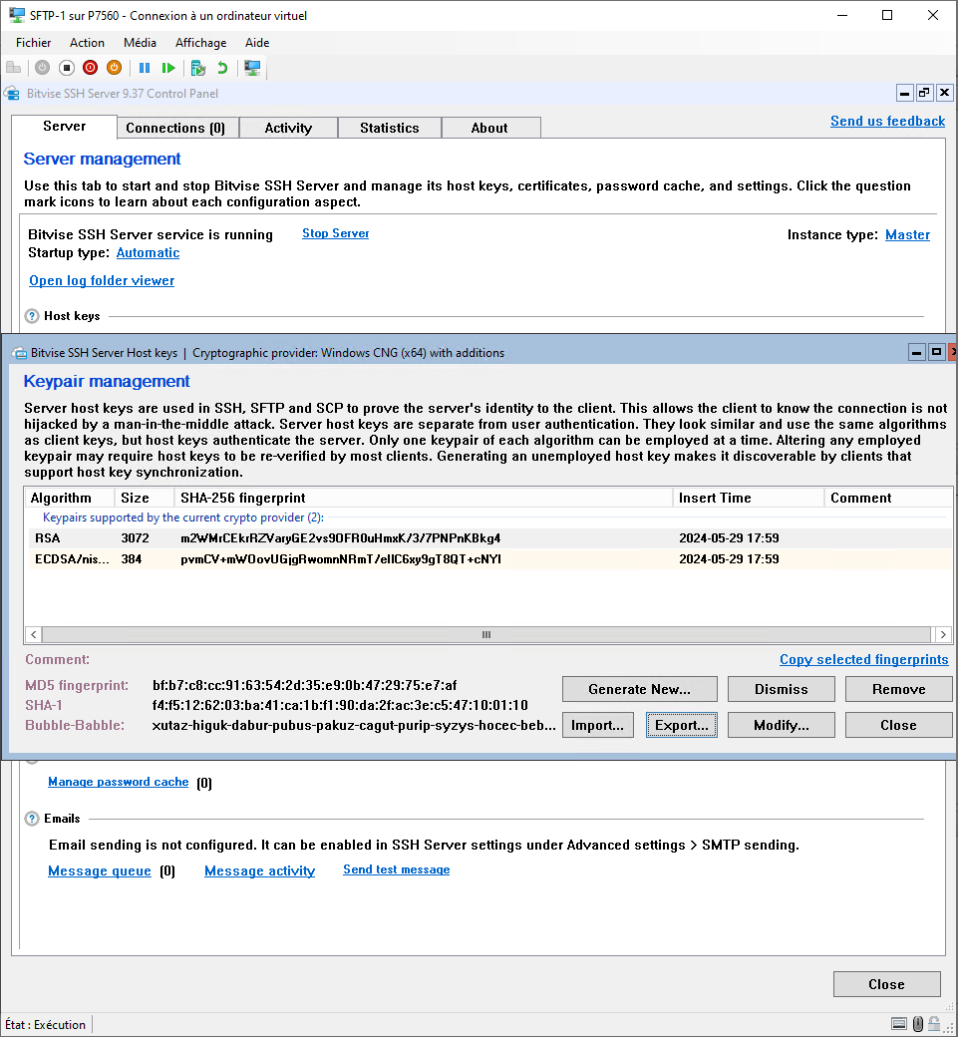This screenshot has width=958, height=1037.
Task: Click the Stop Server link
Action: (335, 233)
